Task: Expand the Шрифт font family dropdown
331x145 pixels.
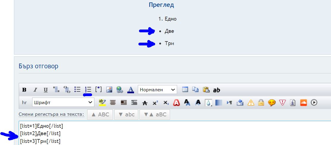Action: tap(63, 103)
